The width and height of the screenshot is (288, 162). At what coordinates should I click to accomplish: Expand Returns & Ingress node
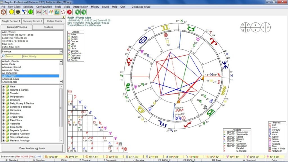pos(3,90)
